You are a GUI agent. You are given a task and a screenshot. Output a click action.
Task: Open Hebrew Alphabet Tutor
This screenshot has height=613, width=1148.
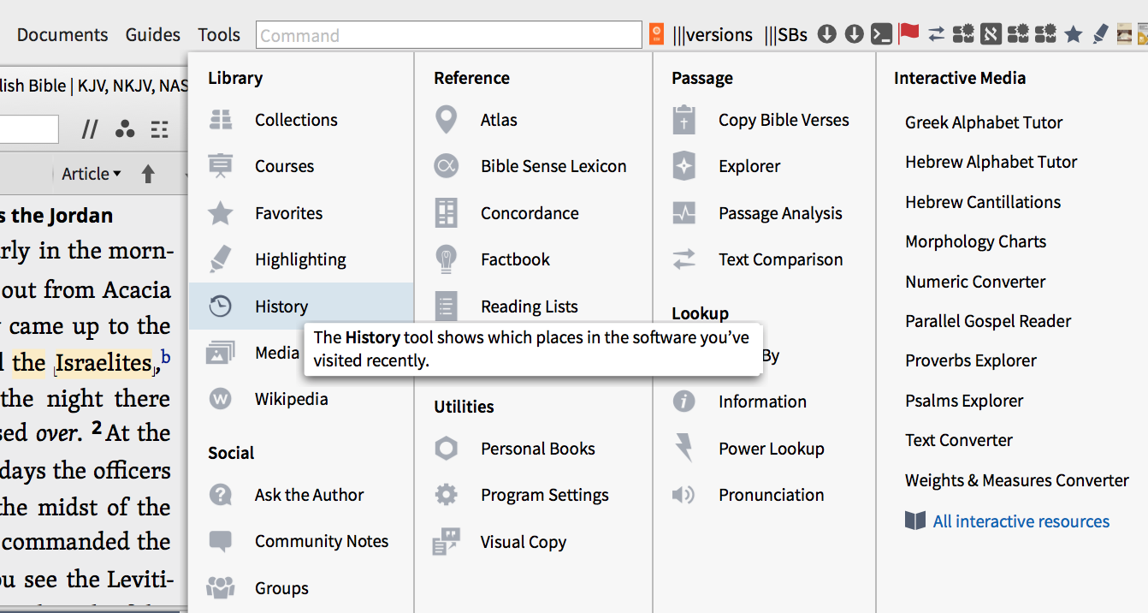tap(991, 162)
